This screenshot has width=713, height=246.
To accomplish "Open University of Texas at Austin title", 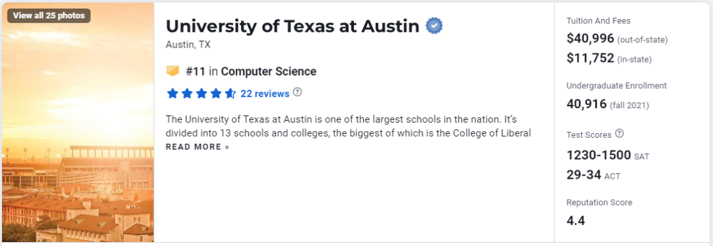I will click(x=292, y=26).
